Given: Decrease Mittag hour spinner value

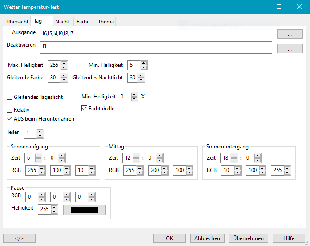Looking at the screenshot, I should pos(136,160).
